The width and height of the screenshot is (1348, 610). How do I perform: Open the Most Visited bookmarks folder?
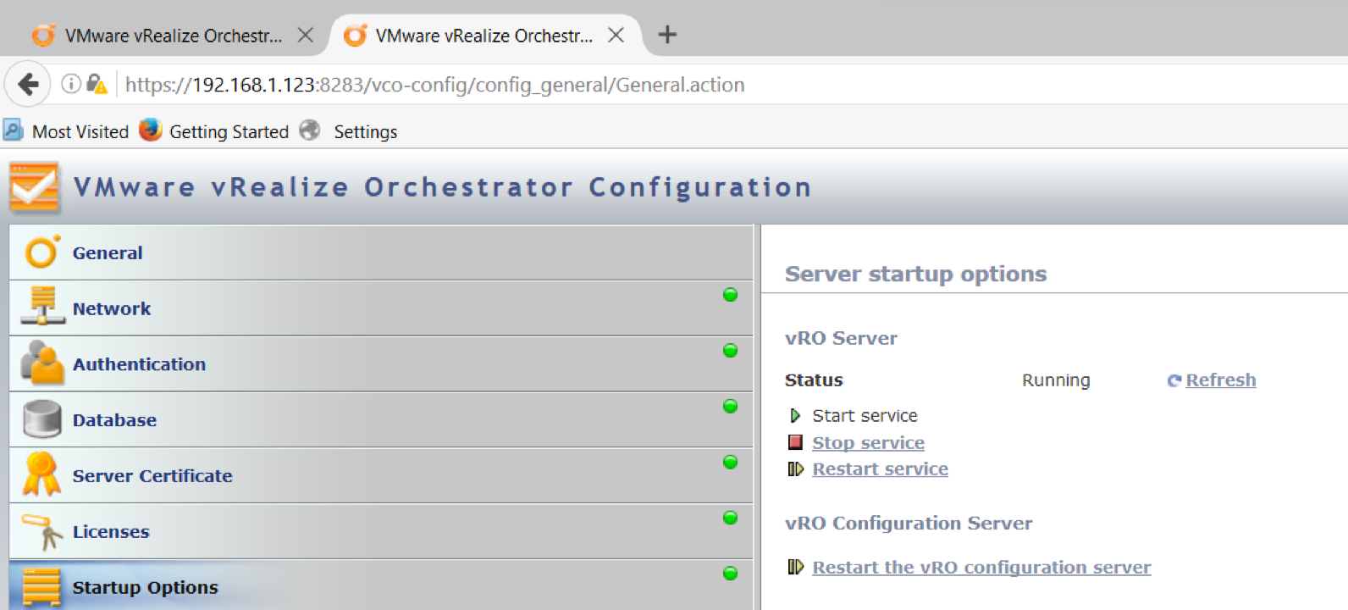click(x=80, y=131)
